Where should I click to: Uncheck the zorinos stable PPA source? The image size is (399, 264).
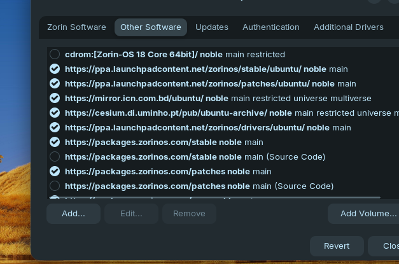pos(55,69)
